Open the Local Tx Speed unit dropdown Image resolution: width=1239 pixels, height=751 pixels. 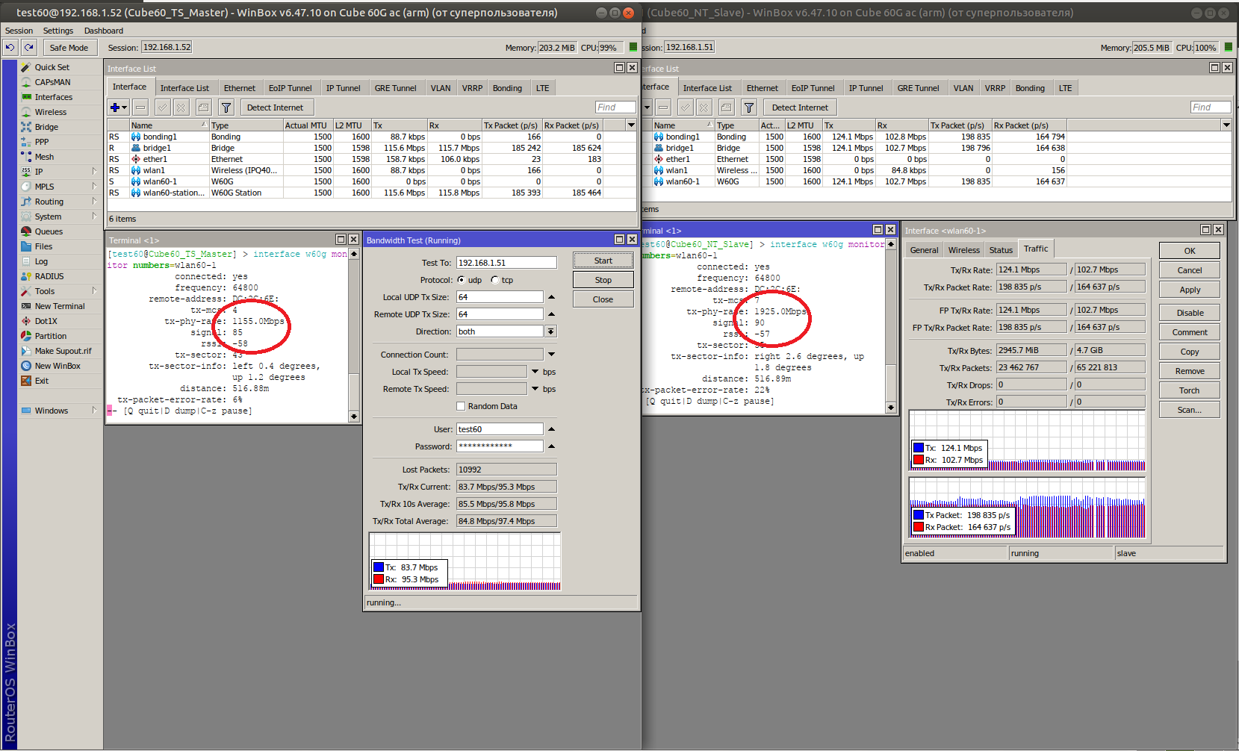pyautogui.click(x=535, y=372)
